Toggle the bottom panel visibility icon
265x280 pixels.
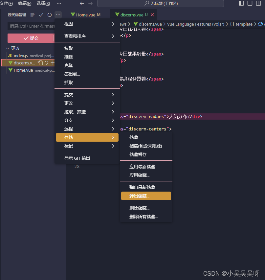coord(251,3)
